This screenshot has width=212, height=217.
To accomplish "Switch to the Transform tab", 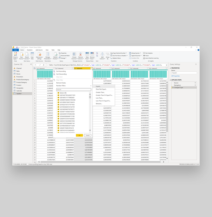I will click(x=29, y=50).
